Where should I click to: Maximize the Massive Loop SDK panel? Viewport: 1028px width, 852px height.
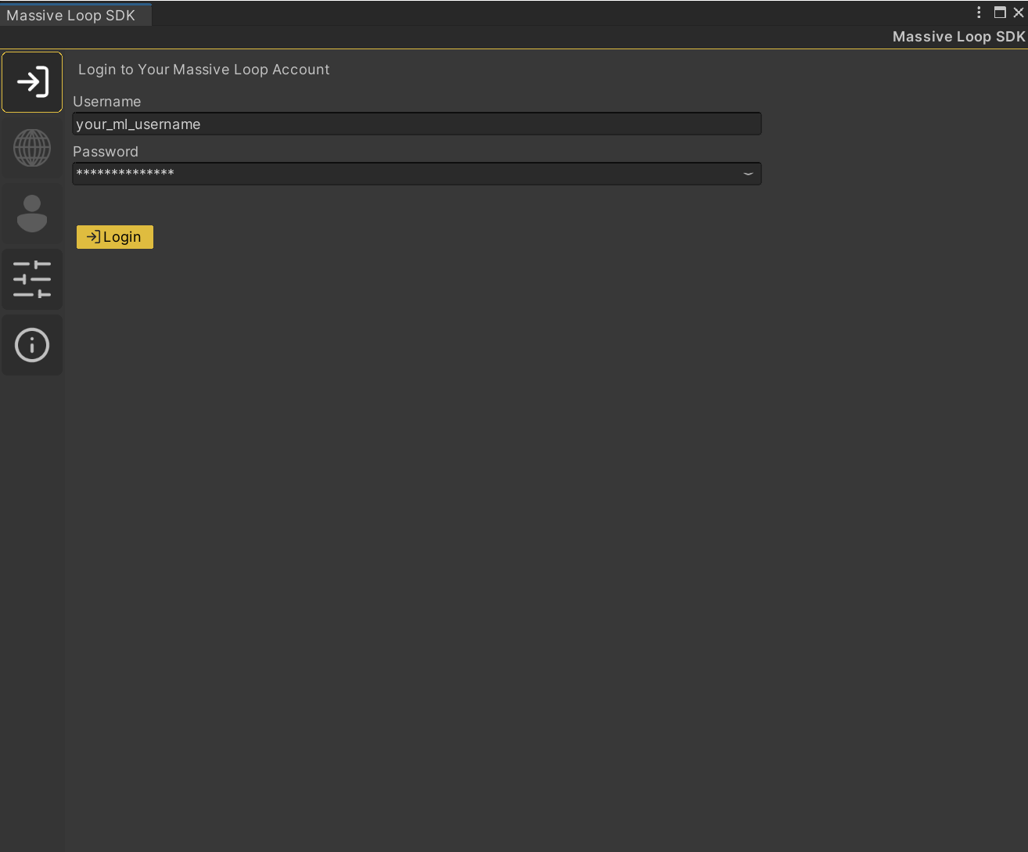(1000, 13)
